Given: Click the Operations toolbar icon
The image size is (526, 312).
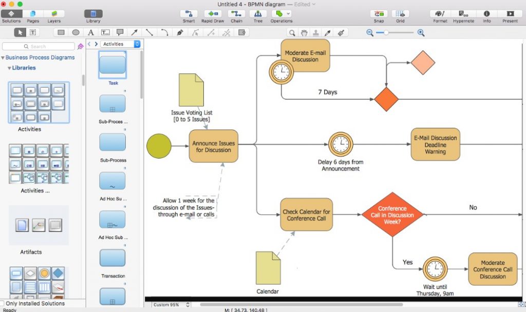Looking at the screenshot, I should [x=279, y=14].
